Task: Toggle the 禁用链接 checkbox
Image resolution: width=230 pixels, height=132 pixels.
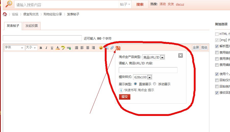Action: click(x=217, y=53)
